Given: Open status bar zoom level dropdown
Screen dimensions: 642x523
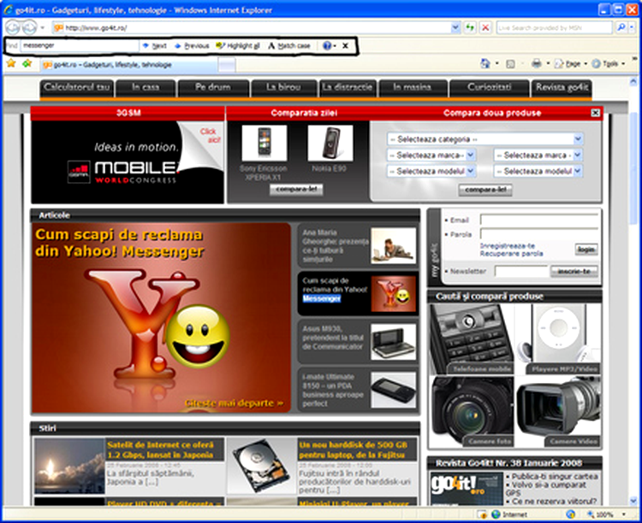Looking at the screenshot, I should point(623,514).
